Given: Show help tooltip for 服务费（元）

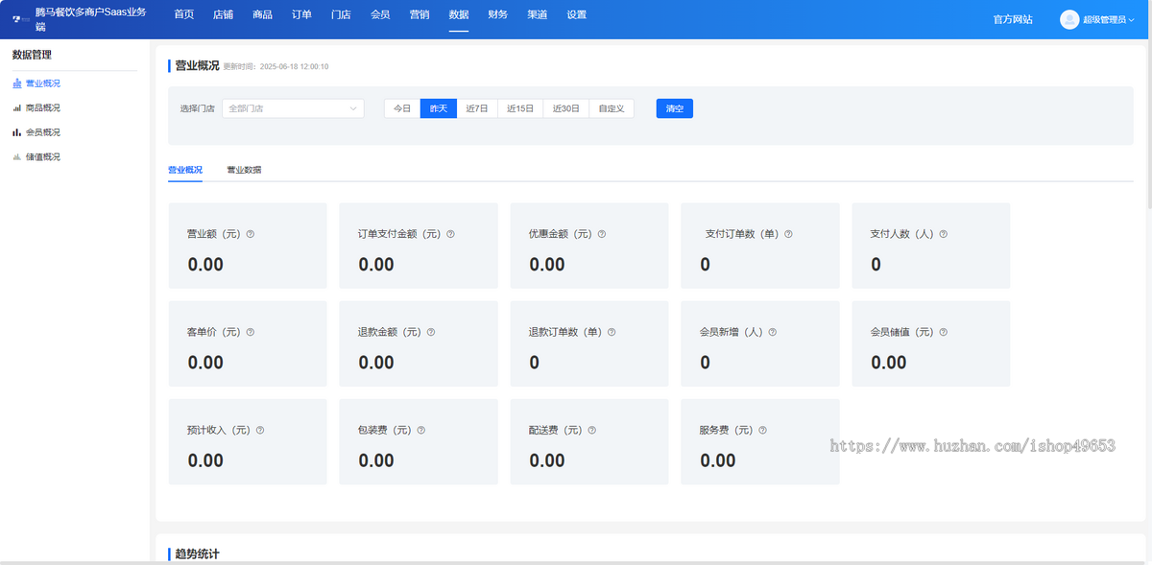Looking at the screenshot, I should (x=763, y=431).
